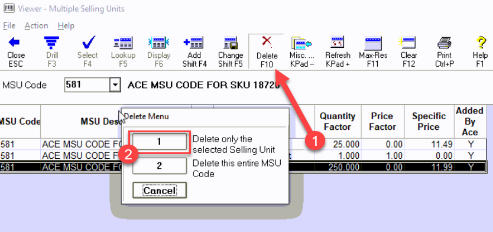Click the Display F6 icon
The width and height of the screenshot is (493, 232).
[x=159, y=43]
